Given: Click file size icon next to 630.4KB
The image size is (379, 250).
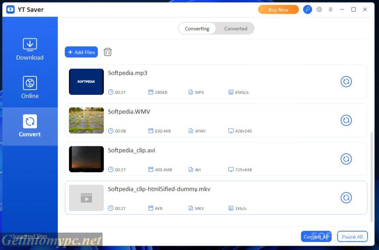Looking at the screenshot, I should pyautogui.click(x=151, y=131).
